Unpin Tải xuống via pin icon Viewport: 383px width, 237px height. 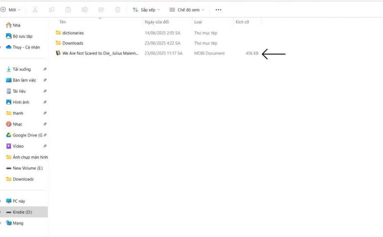[x=45, y=69]
